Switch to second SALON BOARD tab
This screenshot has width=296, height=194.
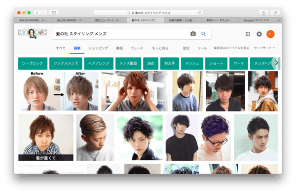pyautogui.click(x=70, y=20)
